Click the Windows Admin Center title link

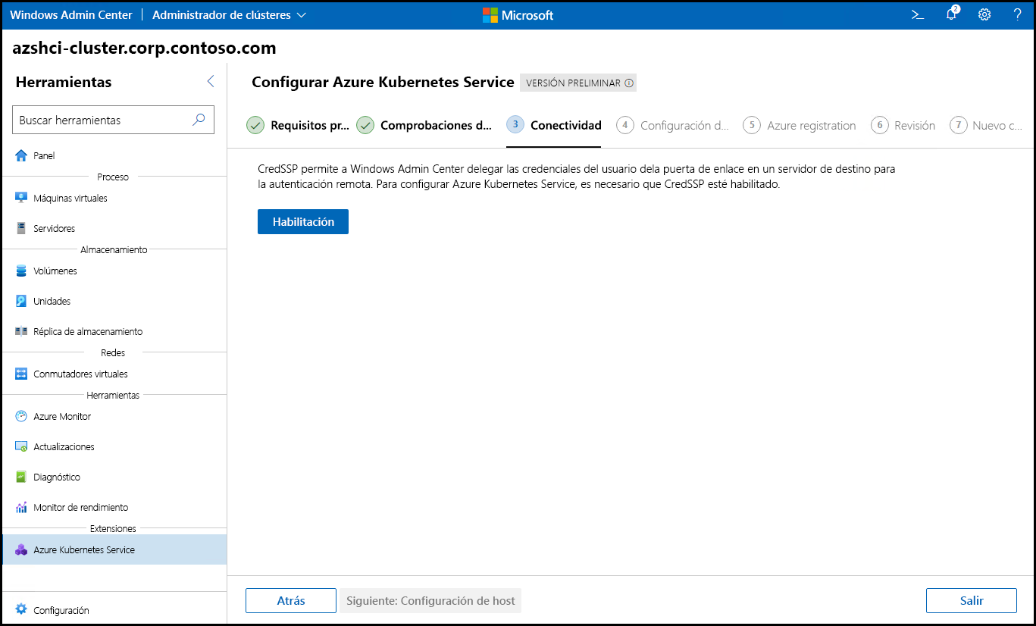[x=71, y=15]
